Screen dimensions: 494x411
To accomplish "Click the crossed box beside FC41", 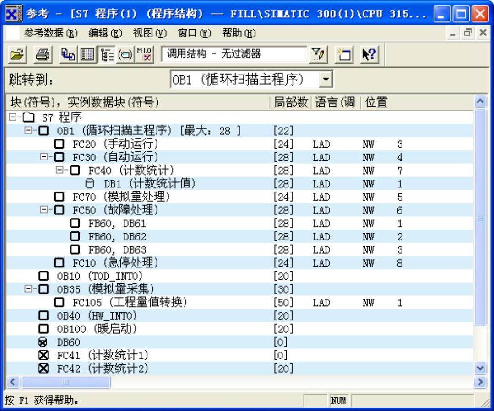I will tap(43, 355).
